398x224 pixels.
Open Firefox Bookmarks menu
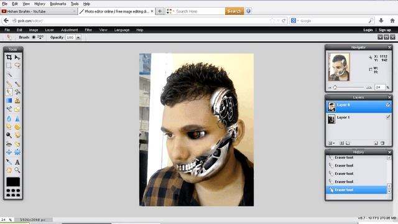coord(58,4)
